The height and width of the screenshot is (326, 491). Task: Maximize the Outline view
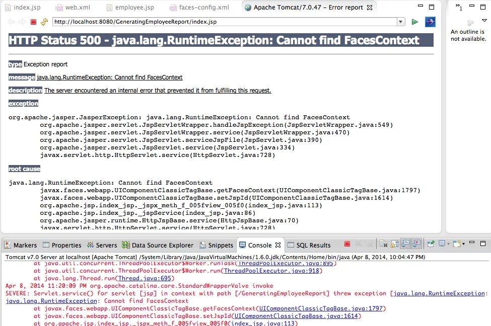pos(483,7)
